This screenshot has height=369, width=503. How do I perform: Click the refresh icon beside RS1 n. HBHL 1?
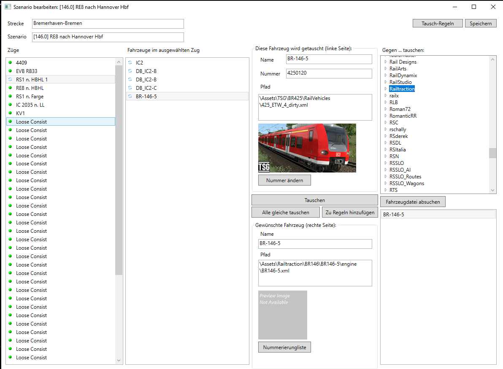10,79
